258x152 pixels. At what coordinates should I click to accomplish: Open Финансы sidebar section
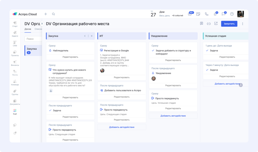click(15, 63)
